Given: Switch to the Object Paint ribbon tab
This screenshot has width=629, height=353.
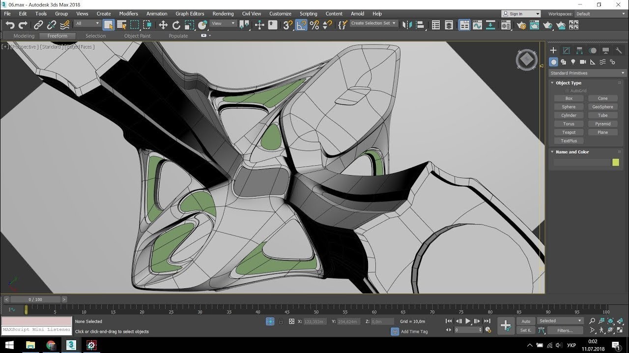Looking at the screenshot, I should pos(138,36).
